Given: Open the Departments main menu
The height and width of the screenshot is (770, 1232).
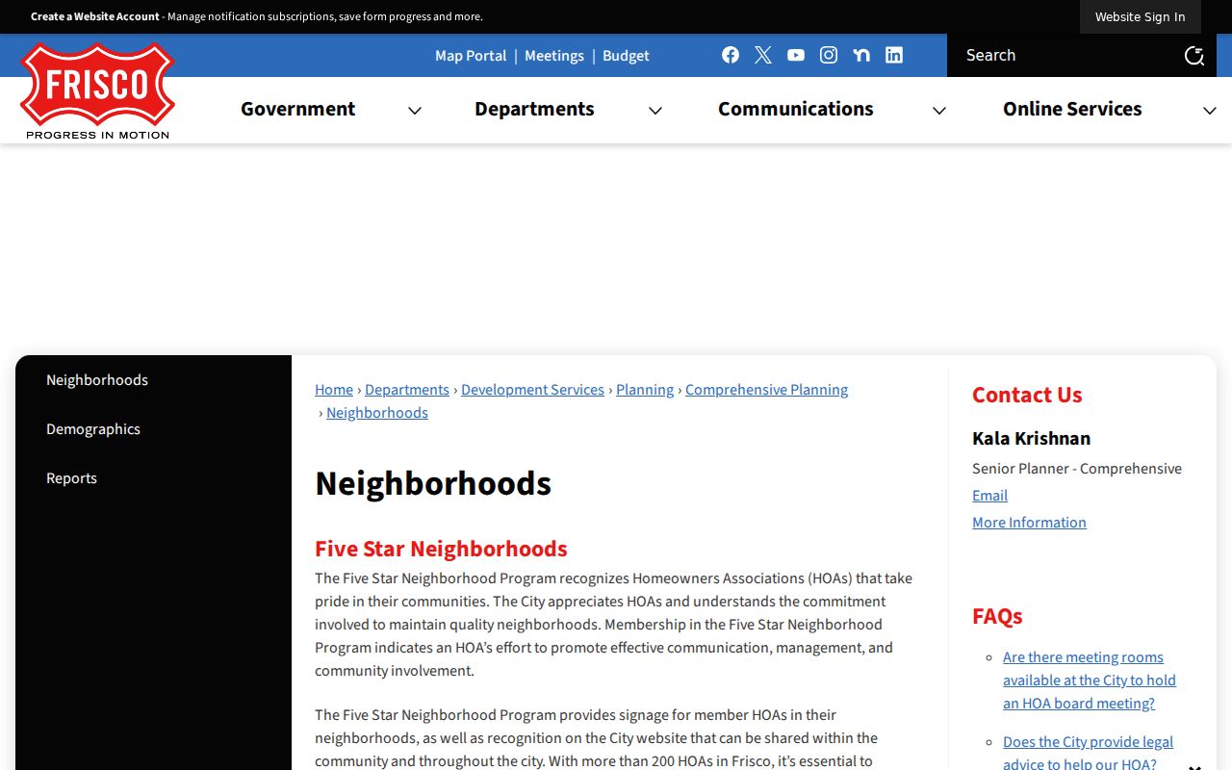Looking at the screenshot, I should pyautogui.click(x=534, y=109).
